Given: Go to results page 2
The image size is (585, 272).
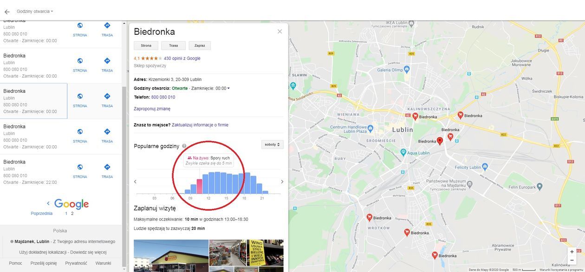Looking at the screenshot, I should [72, 214].
